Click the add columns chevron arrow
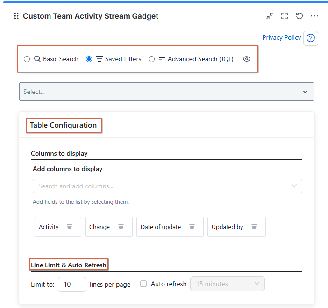 [x=294, y=186]
